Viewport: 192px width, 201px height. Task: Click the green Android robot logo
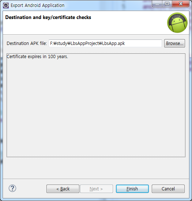point(177,23)
